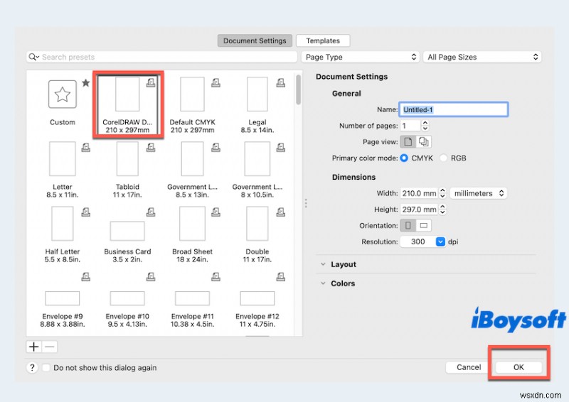Select Envelope #12 preset thumbnail
This screenshot has width=569, height=402.
pyautogui.click(x=257, y=298)
